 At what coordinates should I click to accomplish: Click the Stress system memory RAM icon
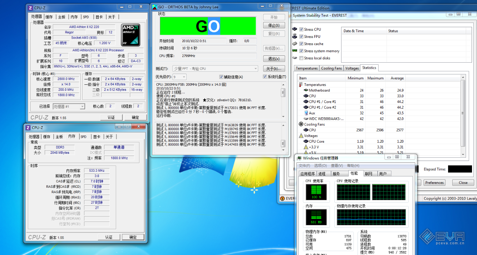(x=295, y=51)
